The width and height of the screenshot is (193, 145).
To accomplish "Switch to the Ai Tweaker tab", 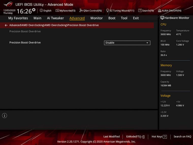I will [x=55, y=18].
